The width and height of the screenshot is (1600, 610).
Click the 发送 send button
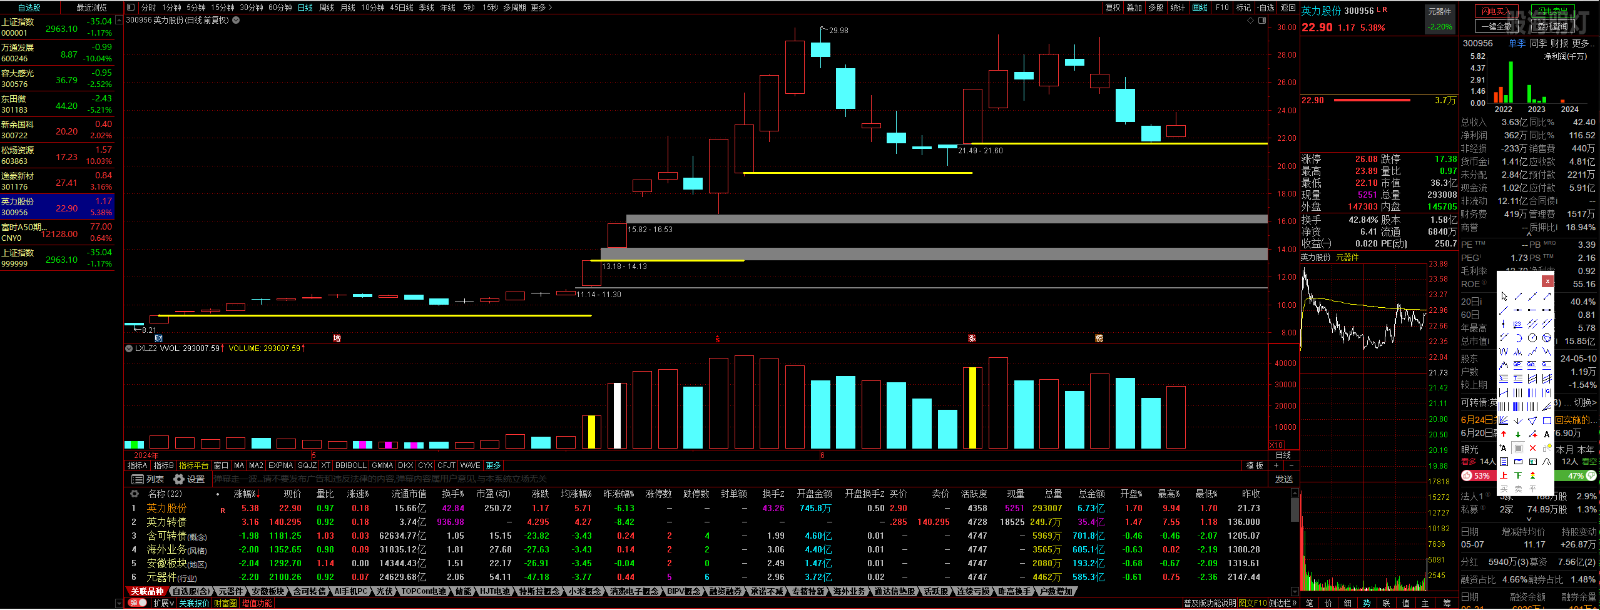[x=1284, y=479]
